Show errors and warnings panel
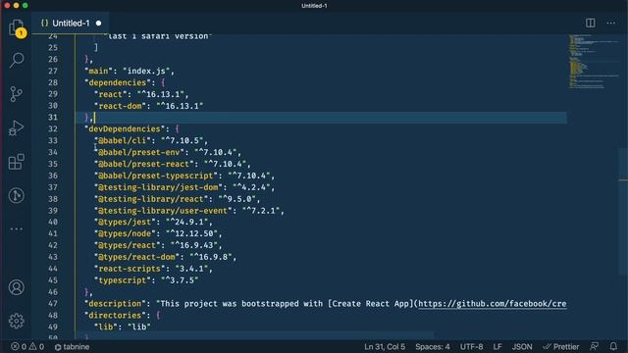The width and height of the screenshot is (628, 353). point(27,346)
